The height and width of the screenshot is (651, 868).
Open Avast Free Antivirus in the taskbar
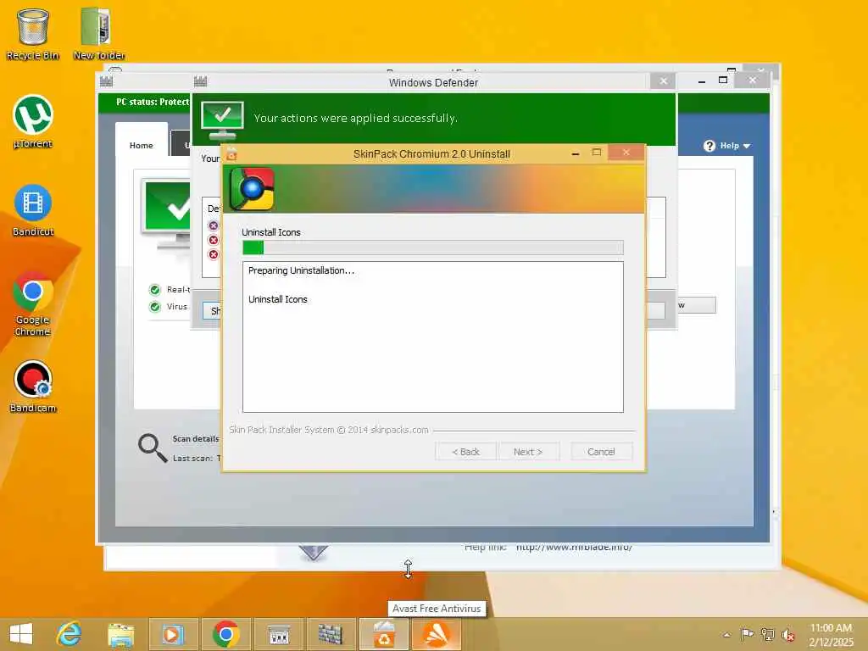[437, 634]
